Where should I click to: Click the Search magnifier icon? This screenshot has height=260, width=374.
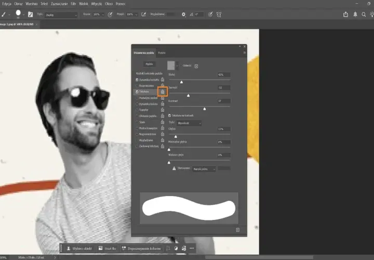click(364, 15)
